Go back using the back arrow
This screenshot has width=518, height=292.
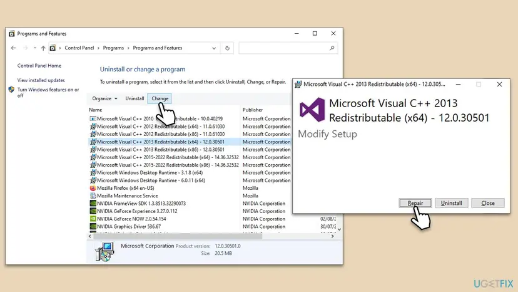click(x=13, y=48)
